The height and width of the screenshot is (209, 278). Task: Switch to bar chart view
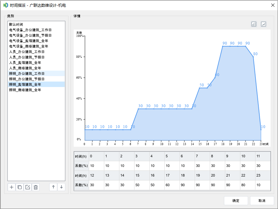coord(254,24)
